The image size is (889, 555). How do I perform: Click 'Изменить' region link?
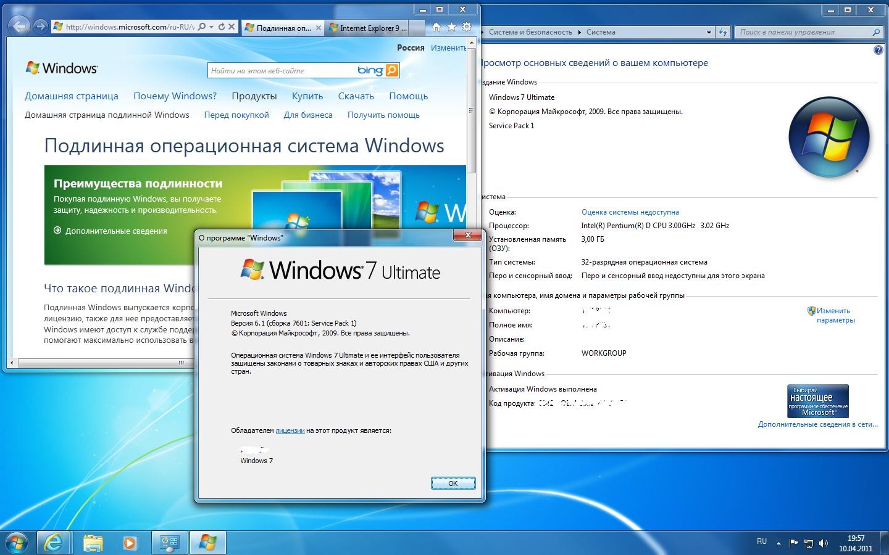(x=449, y=47)
